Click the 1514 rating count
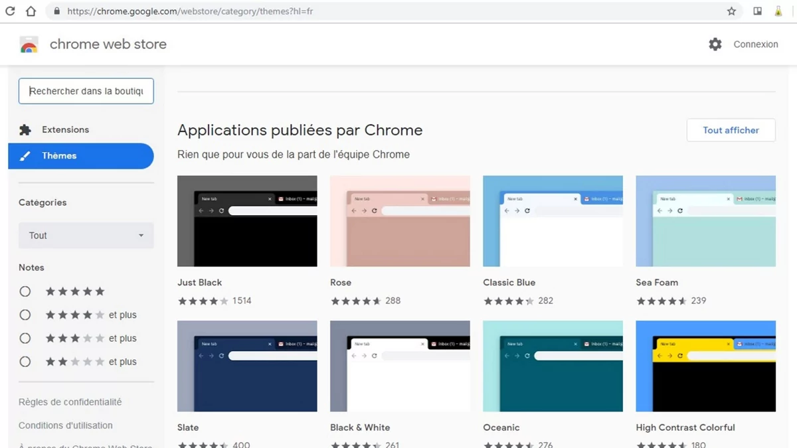This screenshot has width=797, height=448. 242,301
